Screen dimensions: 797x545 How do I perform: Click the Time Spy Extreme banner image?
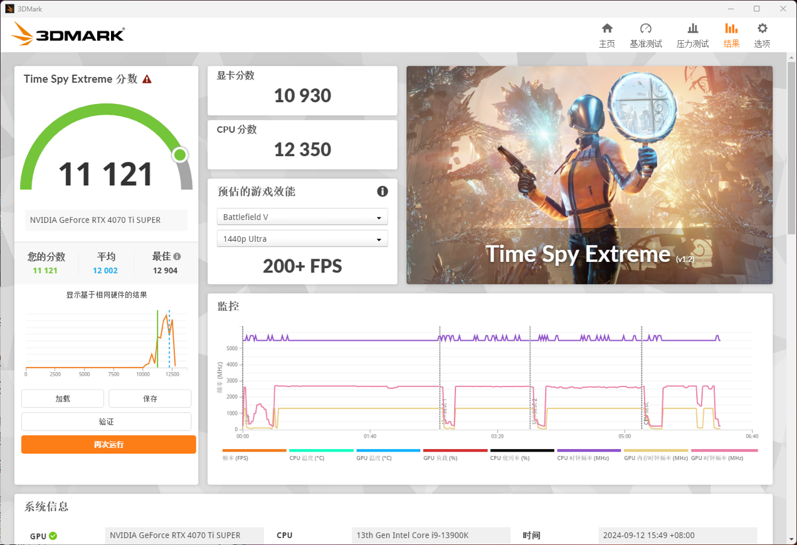589,175
